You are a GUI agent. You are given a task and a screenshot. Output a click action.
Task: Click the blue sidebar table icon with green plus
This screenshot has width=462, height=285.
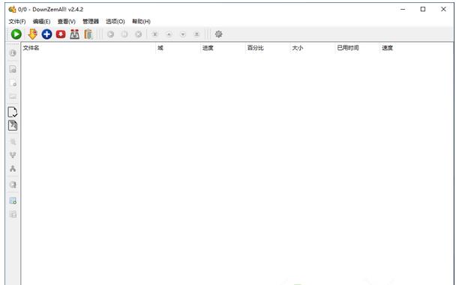click(13, 200)
